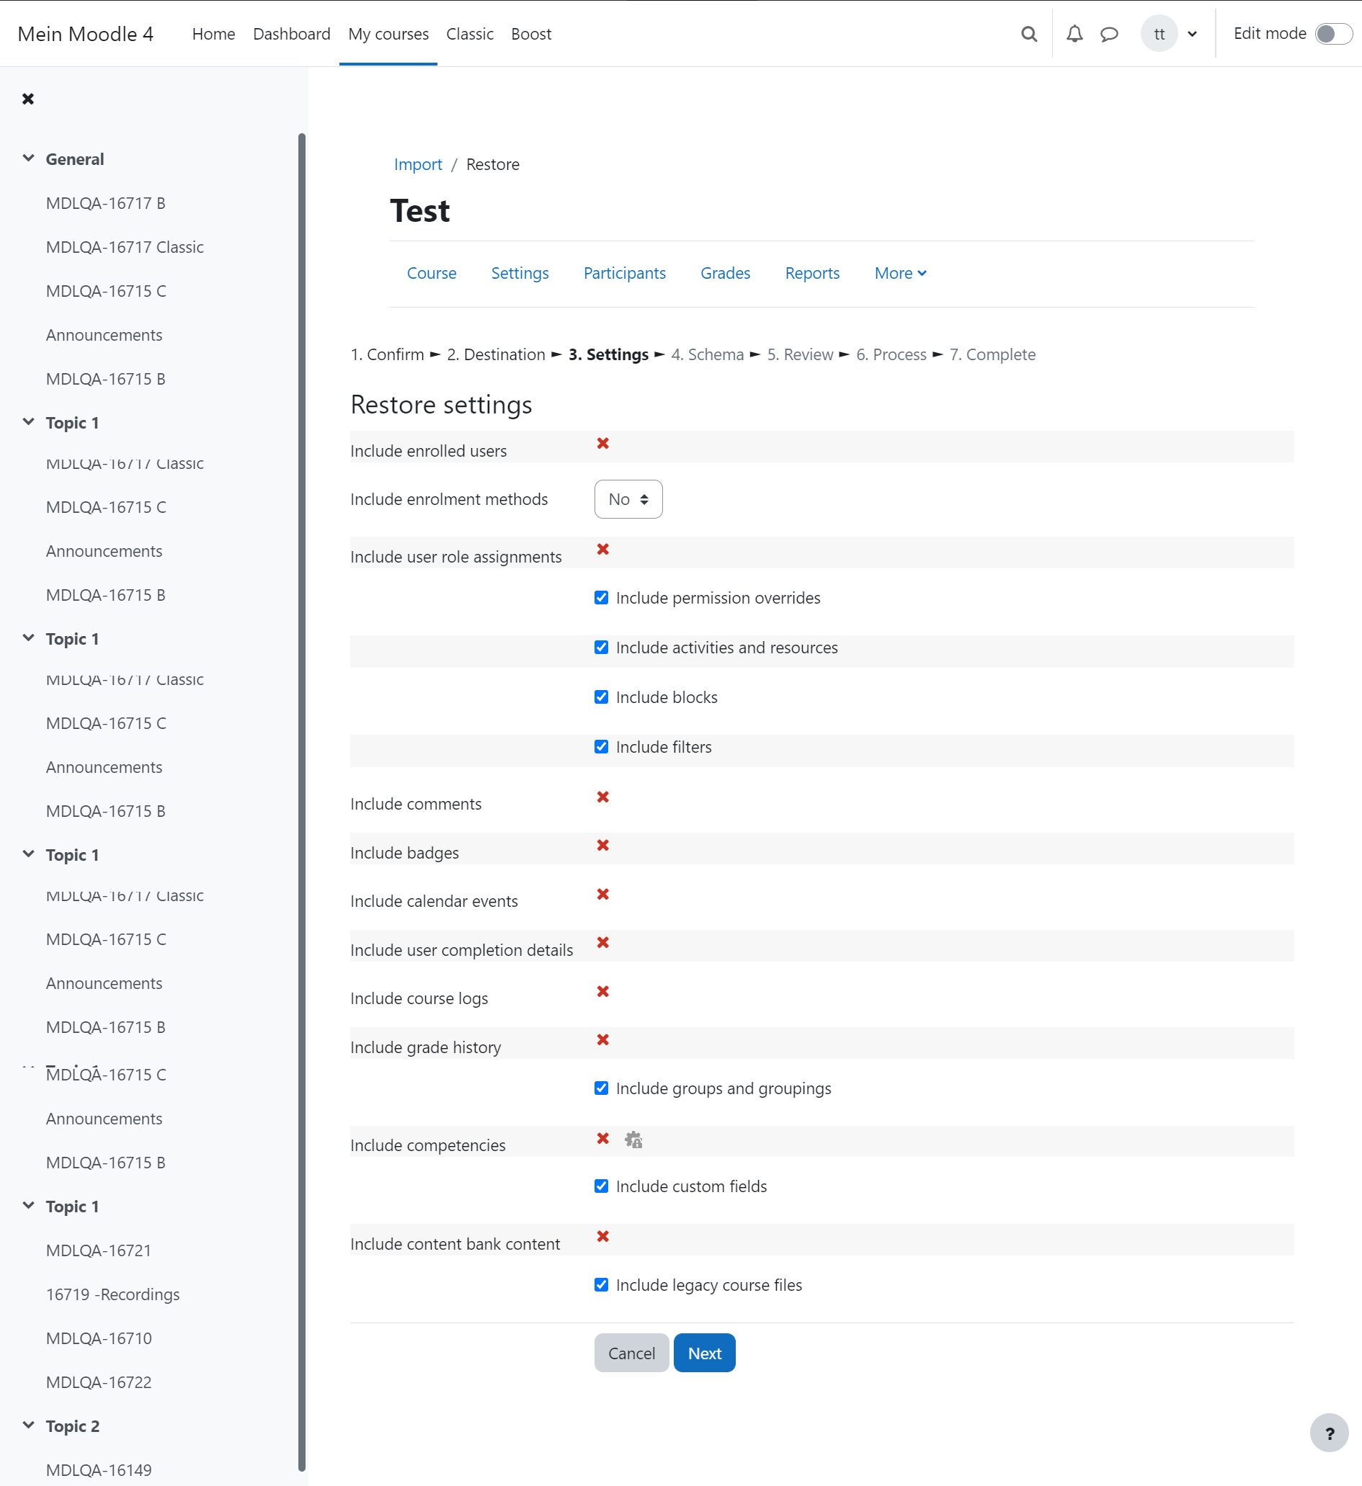Viewport: 1362px width, 1486px height.
Task: Open My courses in top navigation
Action: (x=388, y=34)
